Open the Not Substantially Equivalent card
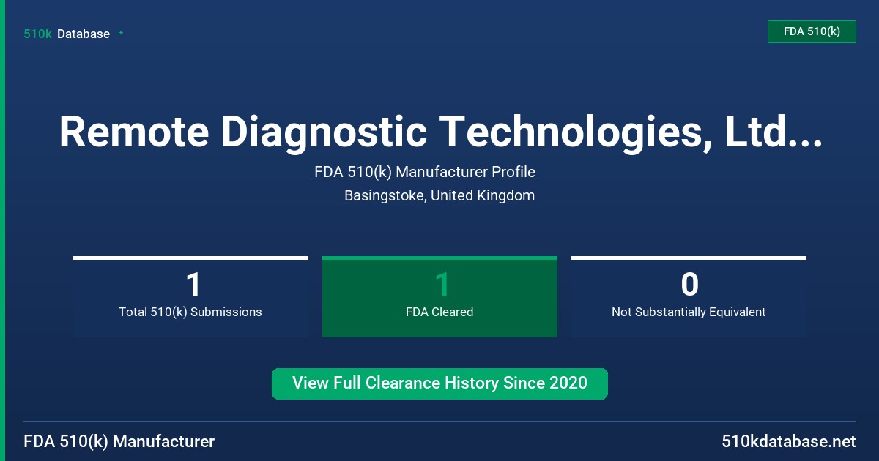 click(x=689, y=296)
